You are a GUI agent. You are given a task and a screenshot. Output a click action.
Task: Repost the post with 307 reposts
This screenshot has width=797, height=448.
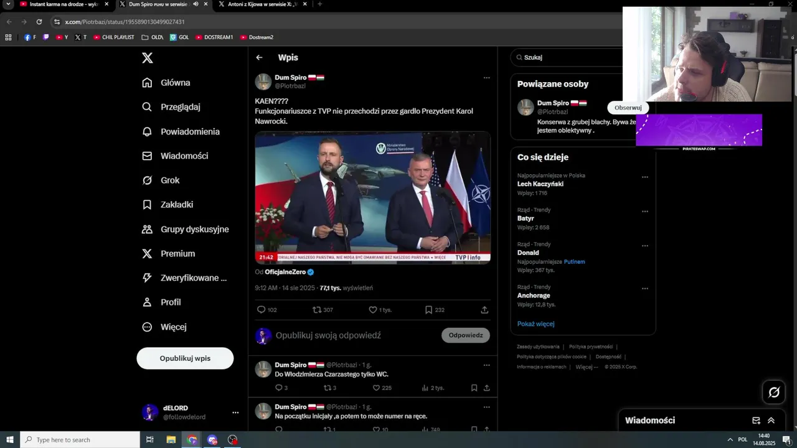(x=323, y=310)
